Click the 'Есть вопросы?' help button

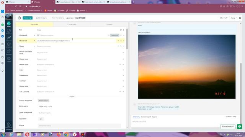coord(228,127)
